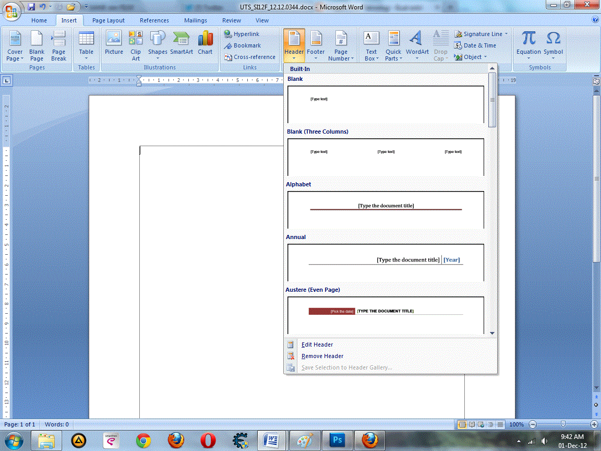Open Word help question mark icon

pyautogui.click(x=595, y=19)
